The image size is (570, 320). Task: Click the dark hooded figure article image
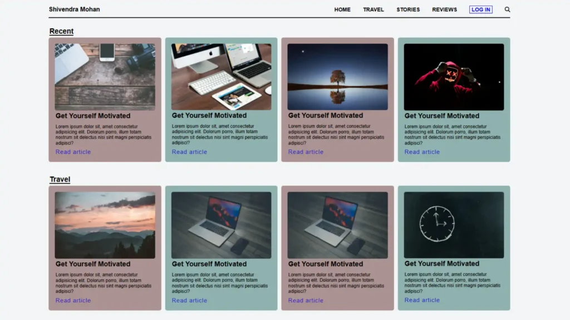tap(454, 76)
